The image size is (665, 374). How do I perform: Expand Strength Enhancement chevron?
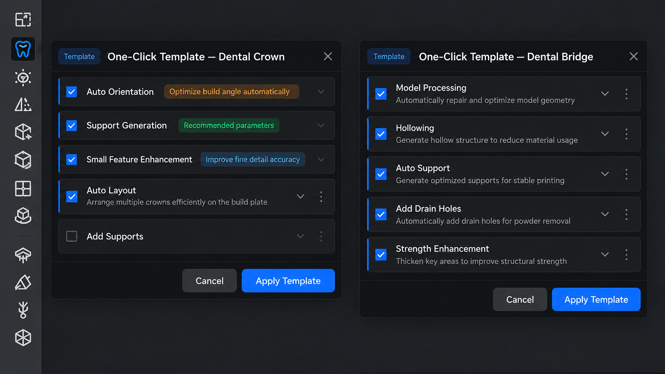point(605,255)
